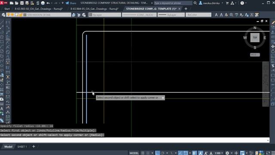The height and width of the screenshot is (155, 275).
Task: Click the E direction on ViewCube compass
Action: [265, 37]
